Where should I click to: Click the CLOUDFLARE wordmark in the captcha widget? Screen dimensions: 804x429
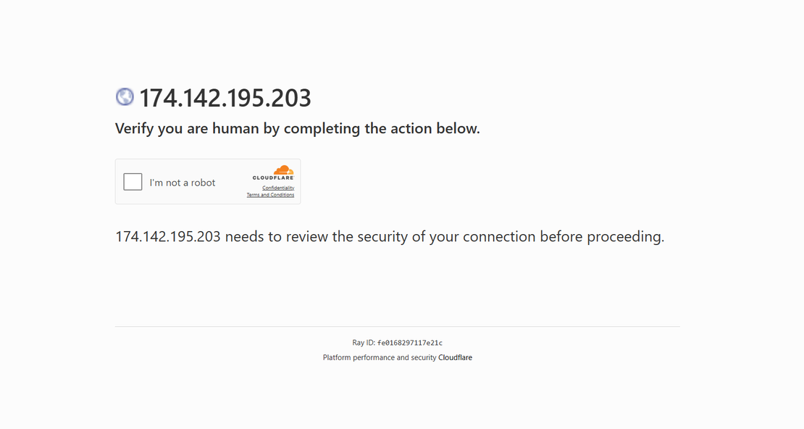[x=273, y=178]
